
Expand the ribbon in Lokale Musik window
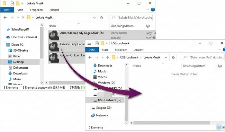coord(148,10)
